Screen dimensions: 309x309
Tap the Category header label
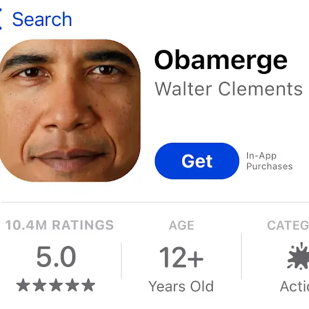288,225
